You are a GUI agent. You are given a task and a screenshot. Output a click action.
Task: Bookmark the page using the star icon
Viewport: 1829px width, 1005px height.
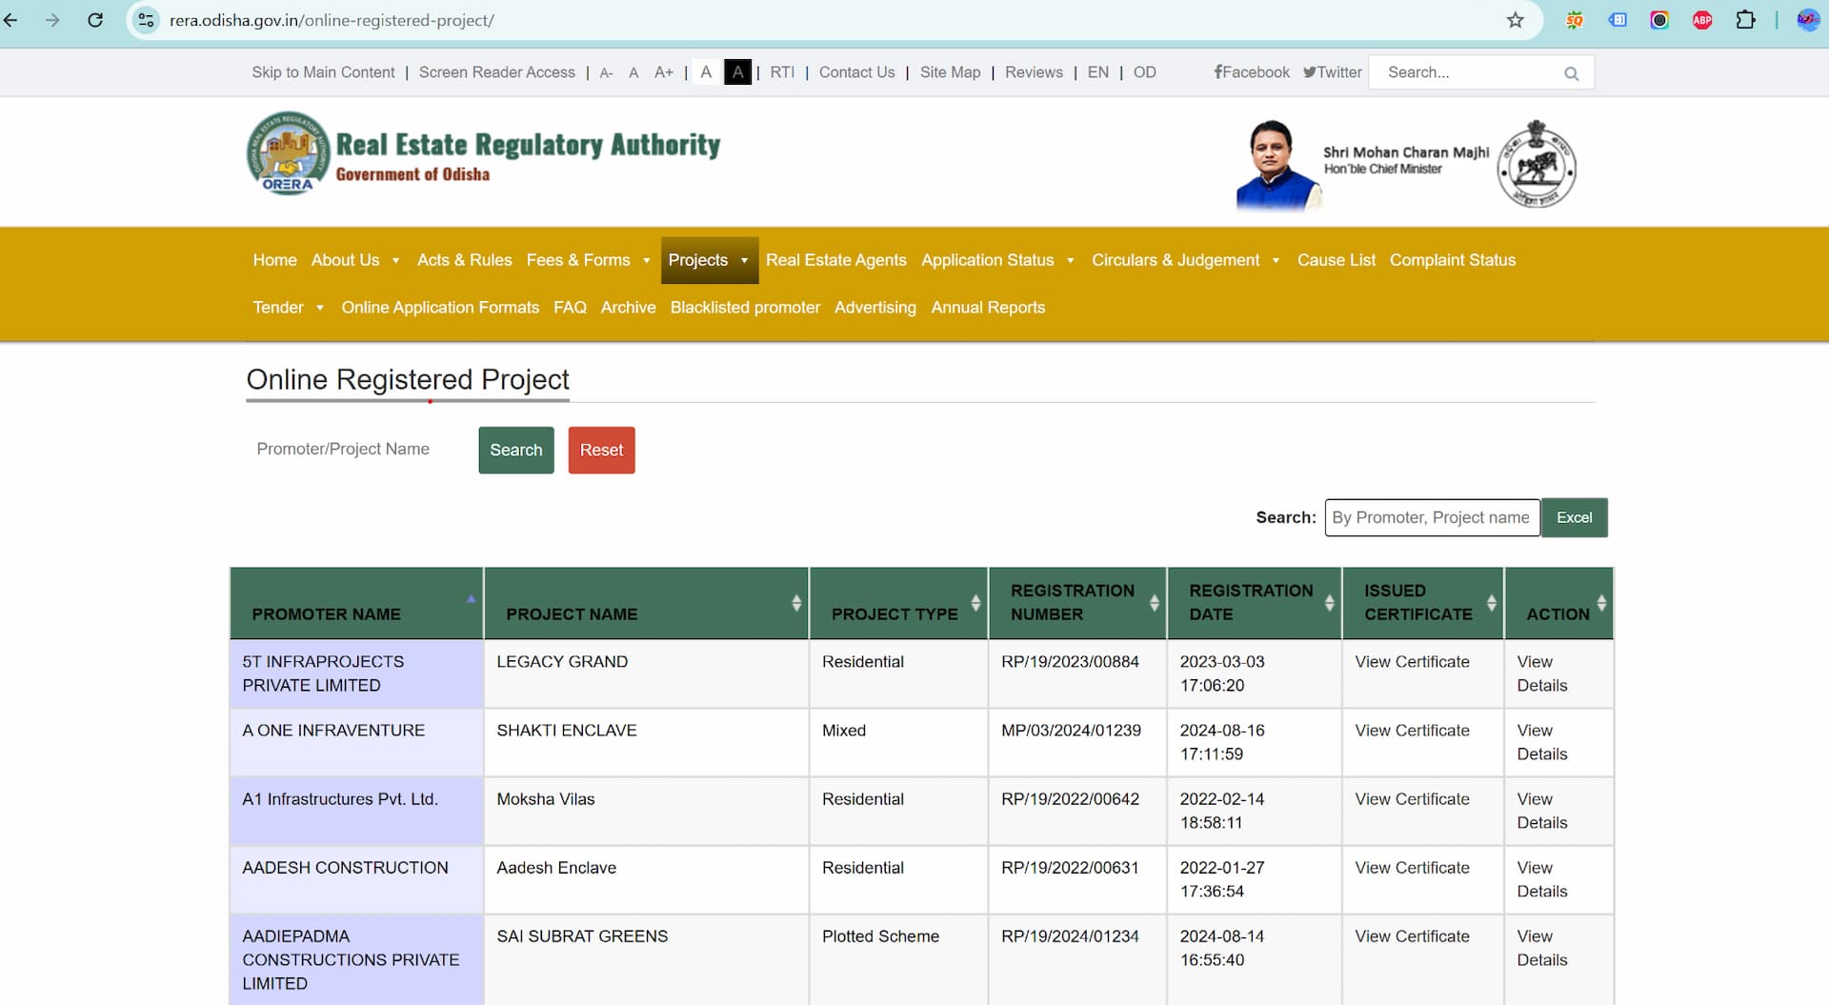[x=1515, y=19]
